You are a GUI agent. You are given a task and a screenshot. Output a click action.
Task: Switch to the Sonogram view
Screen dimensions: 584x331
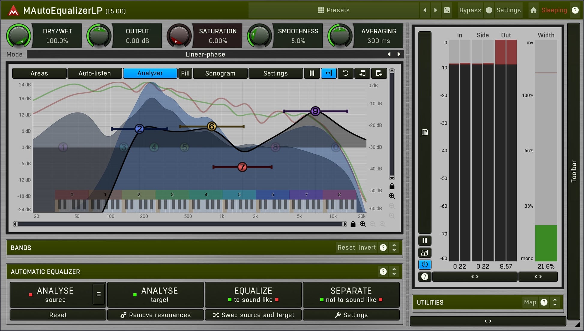(220, 73)
